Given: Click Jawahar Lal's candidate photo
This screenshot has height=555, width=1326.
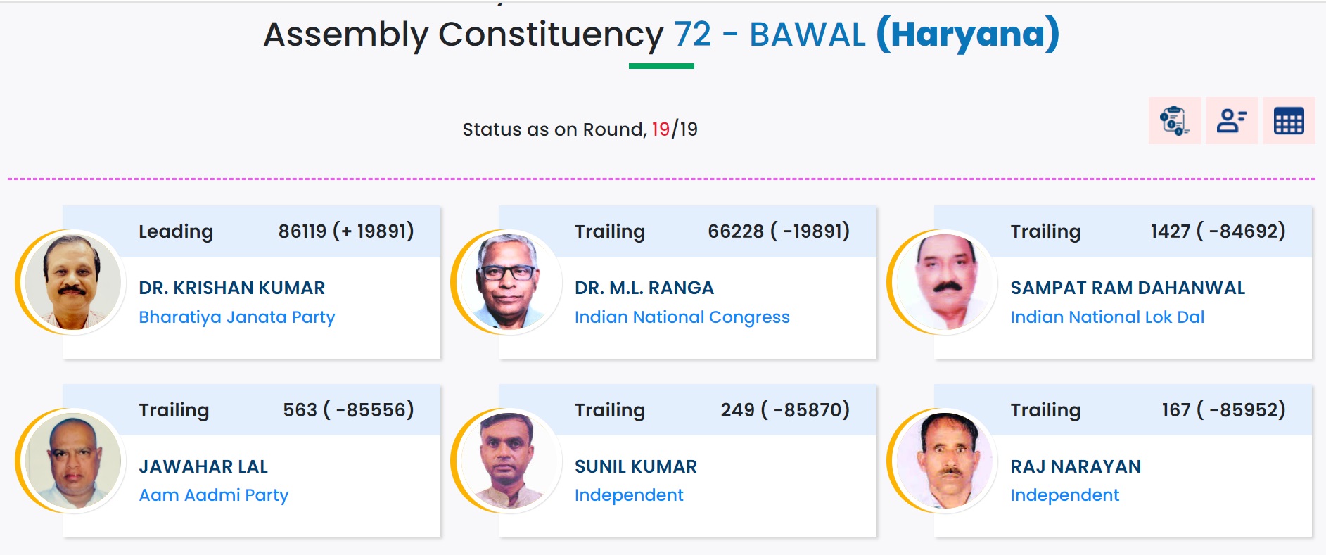Looking at the screenshot, I should coord(73,460).
